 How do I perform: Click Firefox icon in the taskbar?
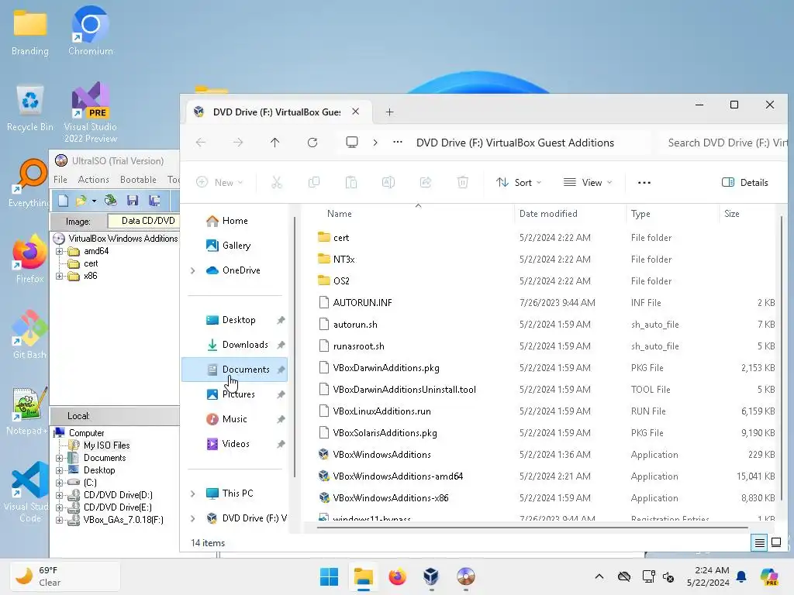tap(398, 576)
